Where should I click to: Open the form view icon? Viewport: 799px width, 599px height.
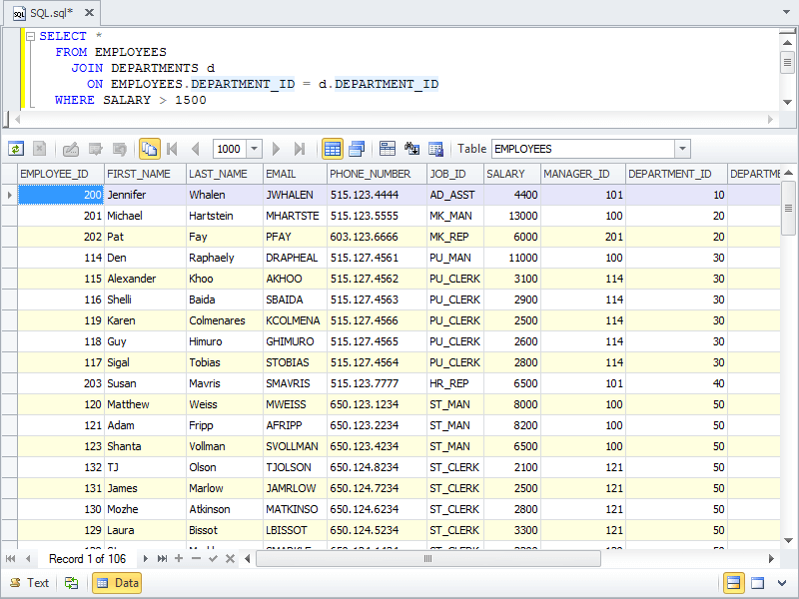(388, 149)
